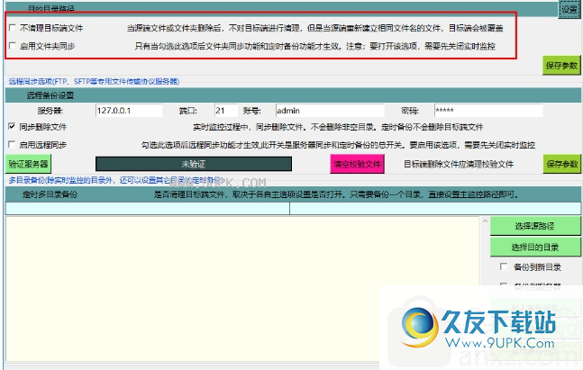The width and height of the screenshot is (583, 370).
Task: Click the blue 远程同步选项 FTP SFTP text
Action: point(94,81)
